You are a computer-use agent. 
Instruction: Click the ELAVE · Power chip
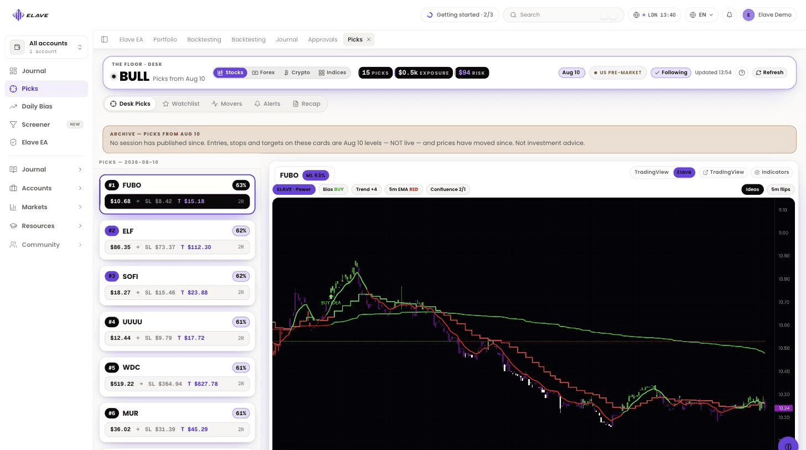point(294,189)
